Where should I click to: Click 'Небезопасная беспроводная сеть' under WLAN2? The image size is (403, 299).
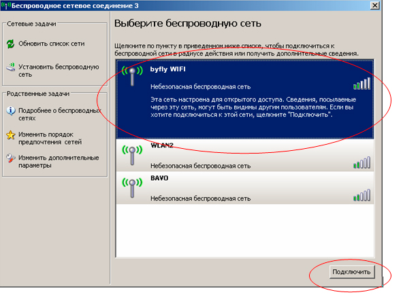tap(200, 166)
